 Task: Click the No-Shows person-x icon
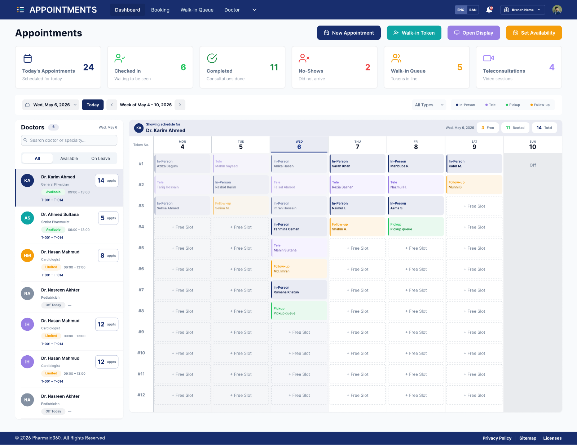[304, 58]
